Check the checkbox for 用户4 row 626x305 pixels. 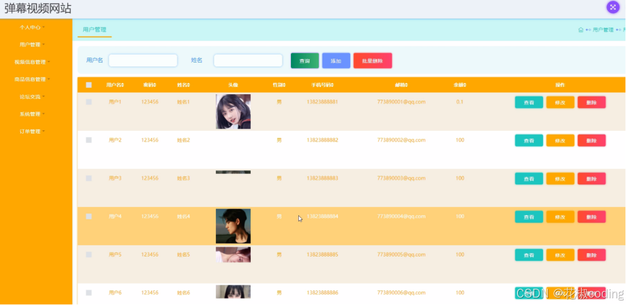(x=89, y=216)
